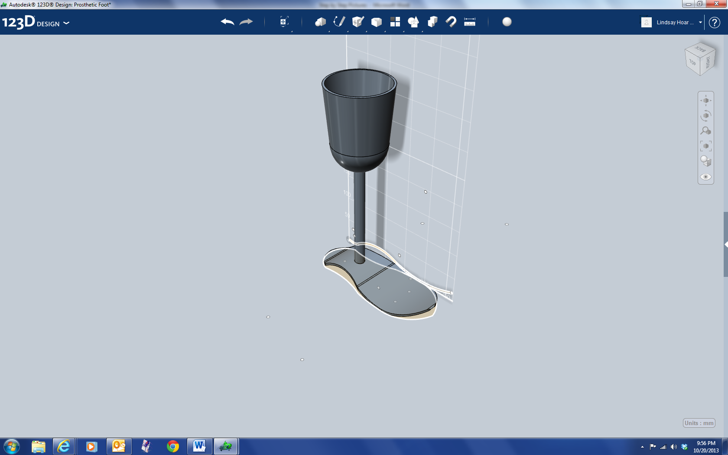Activate the Orbit navigation control
Screen dimensions: 728x455
pos(705,116)
